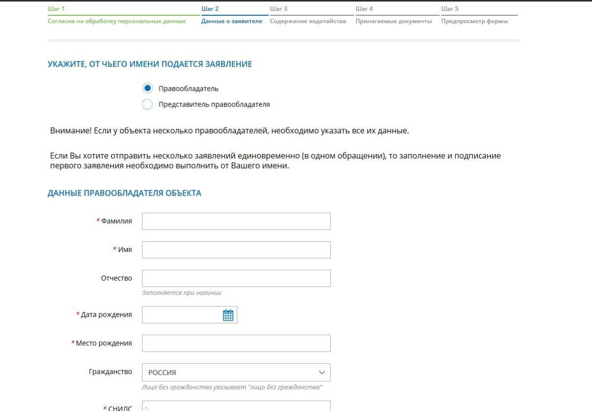Click the Правообладатель option label text
Viewport: 592px width, 411px height.
(x=188, y=89)
